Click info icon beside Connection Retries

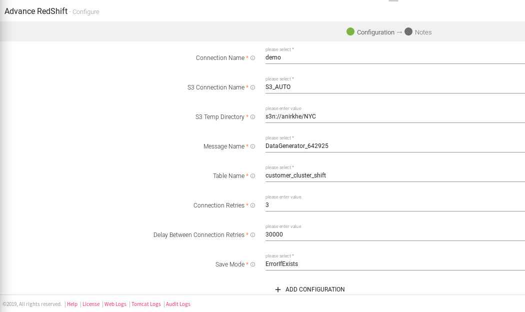(x=252, y=205)
